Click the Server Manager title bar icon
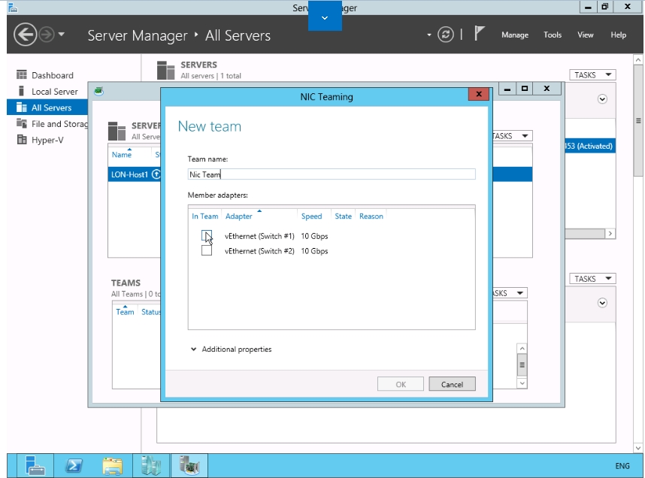 pos(14,8)
